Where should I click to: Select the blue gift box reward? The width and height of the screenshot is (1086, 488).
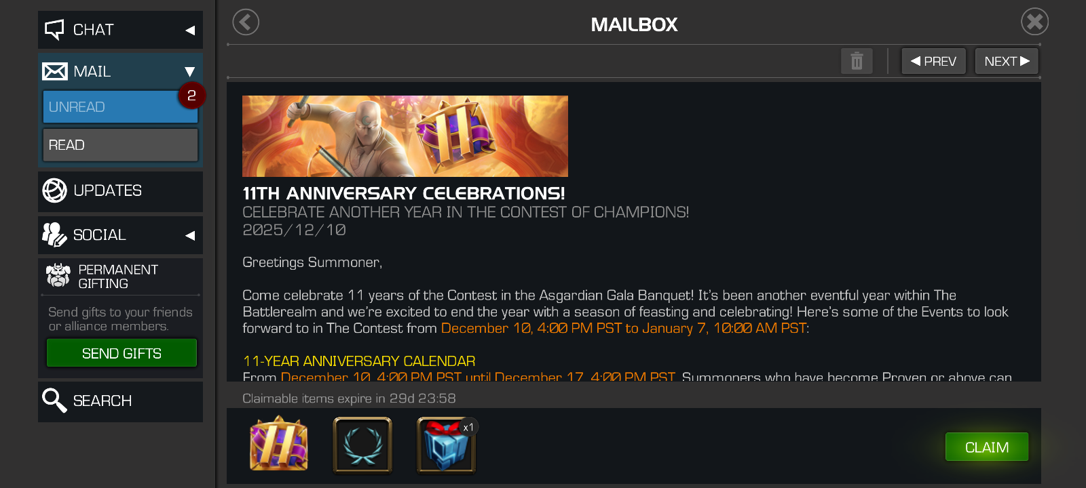[x=446, y=445]
